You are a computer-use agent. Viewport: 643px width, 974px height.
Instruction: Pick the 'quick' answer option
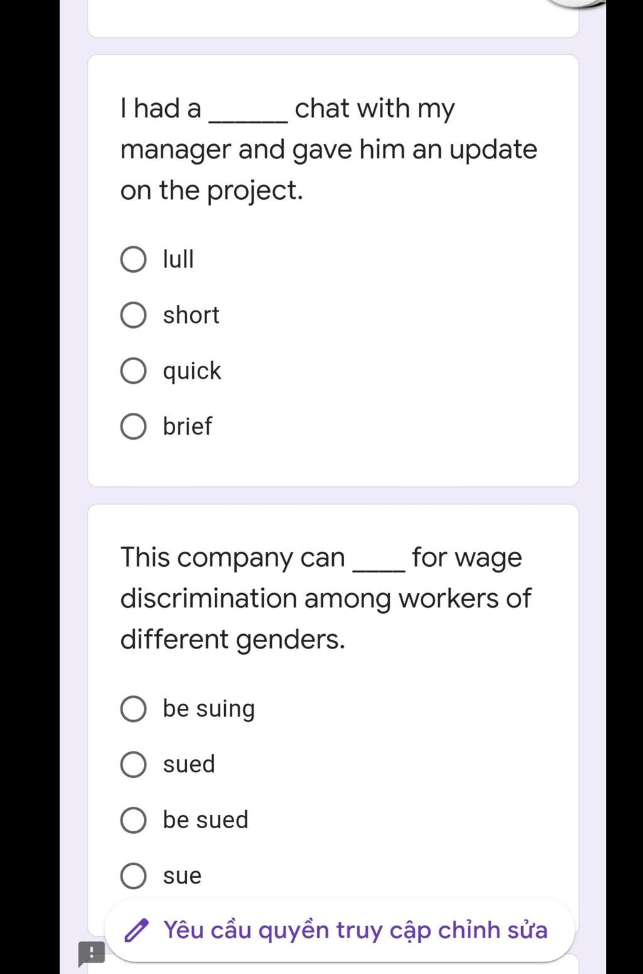133,371
